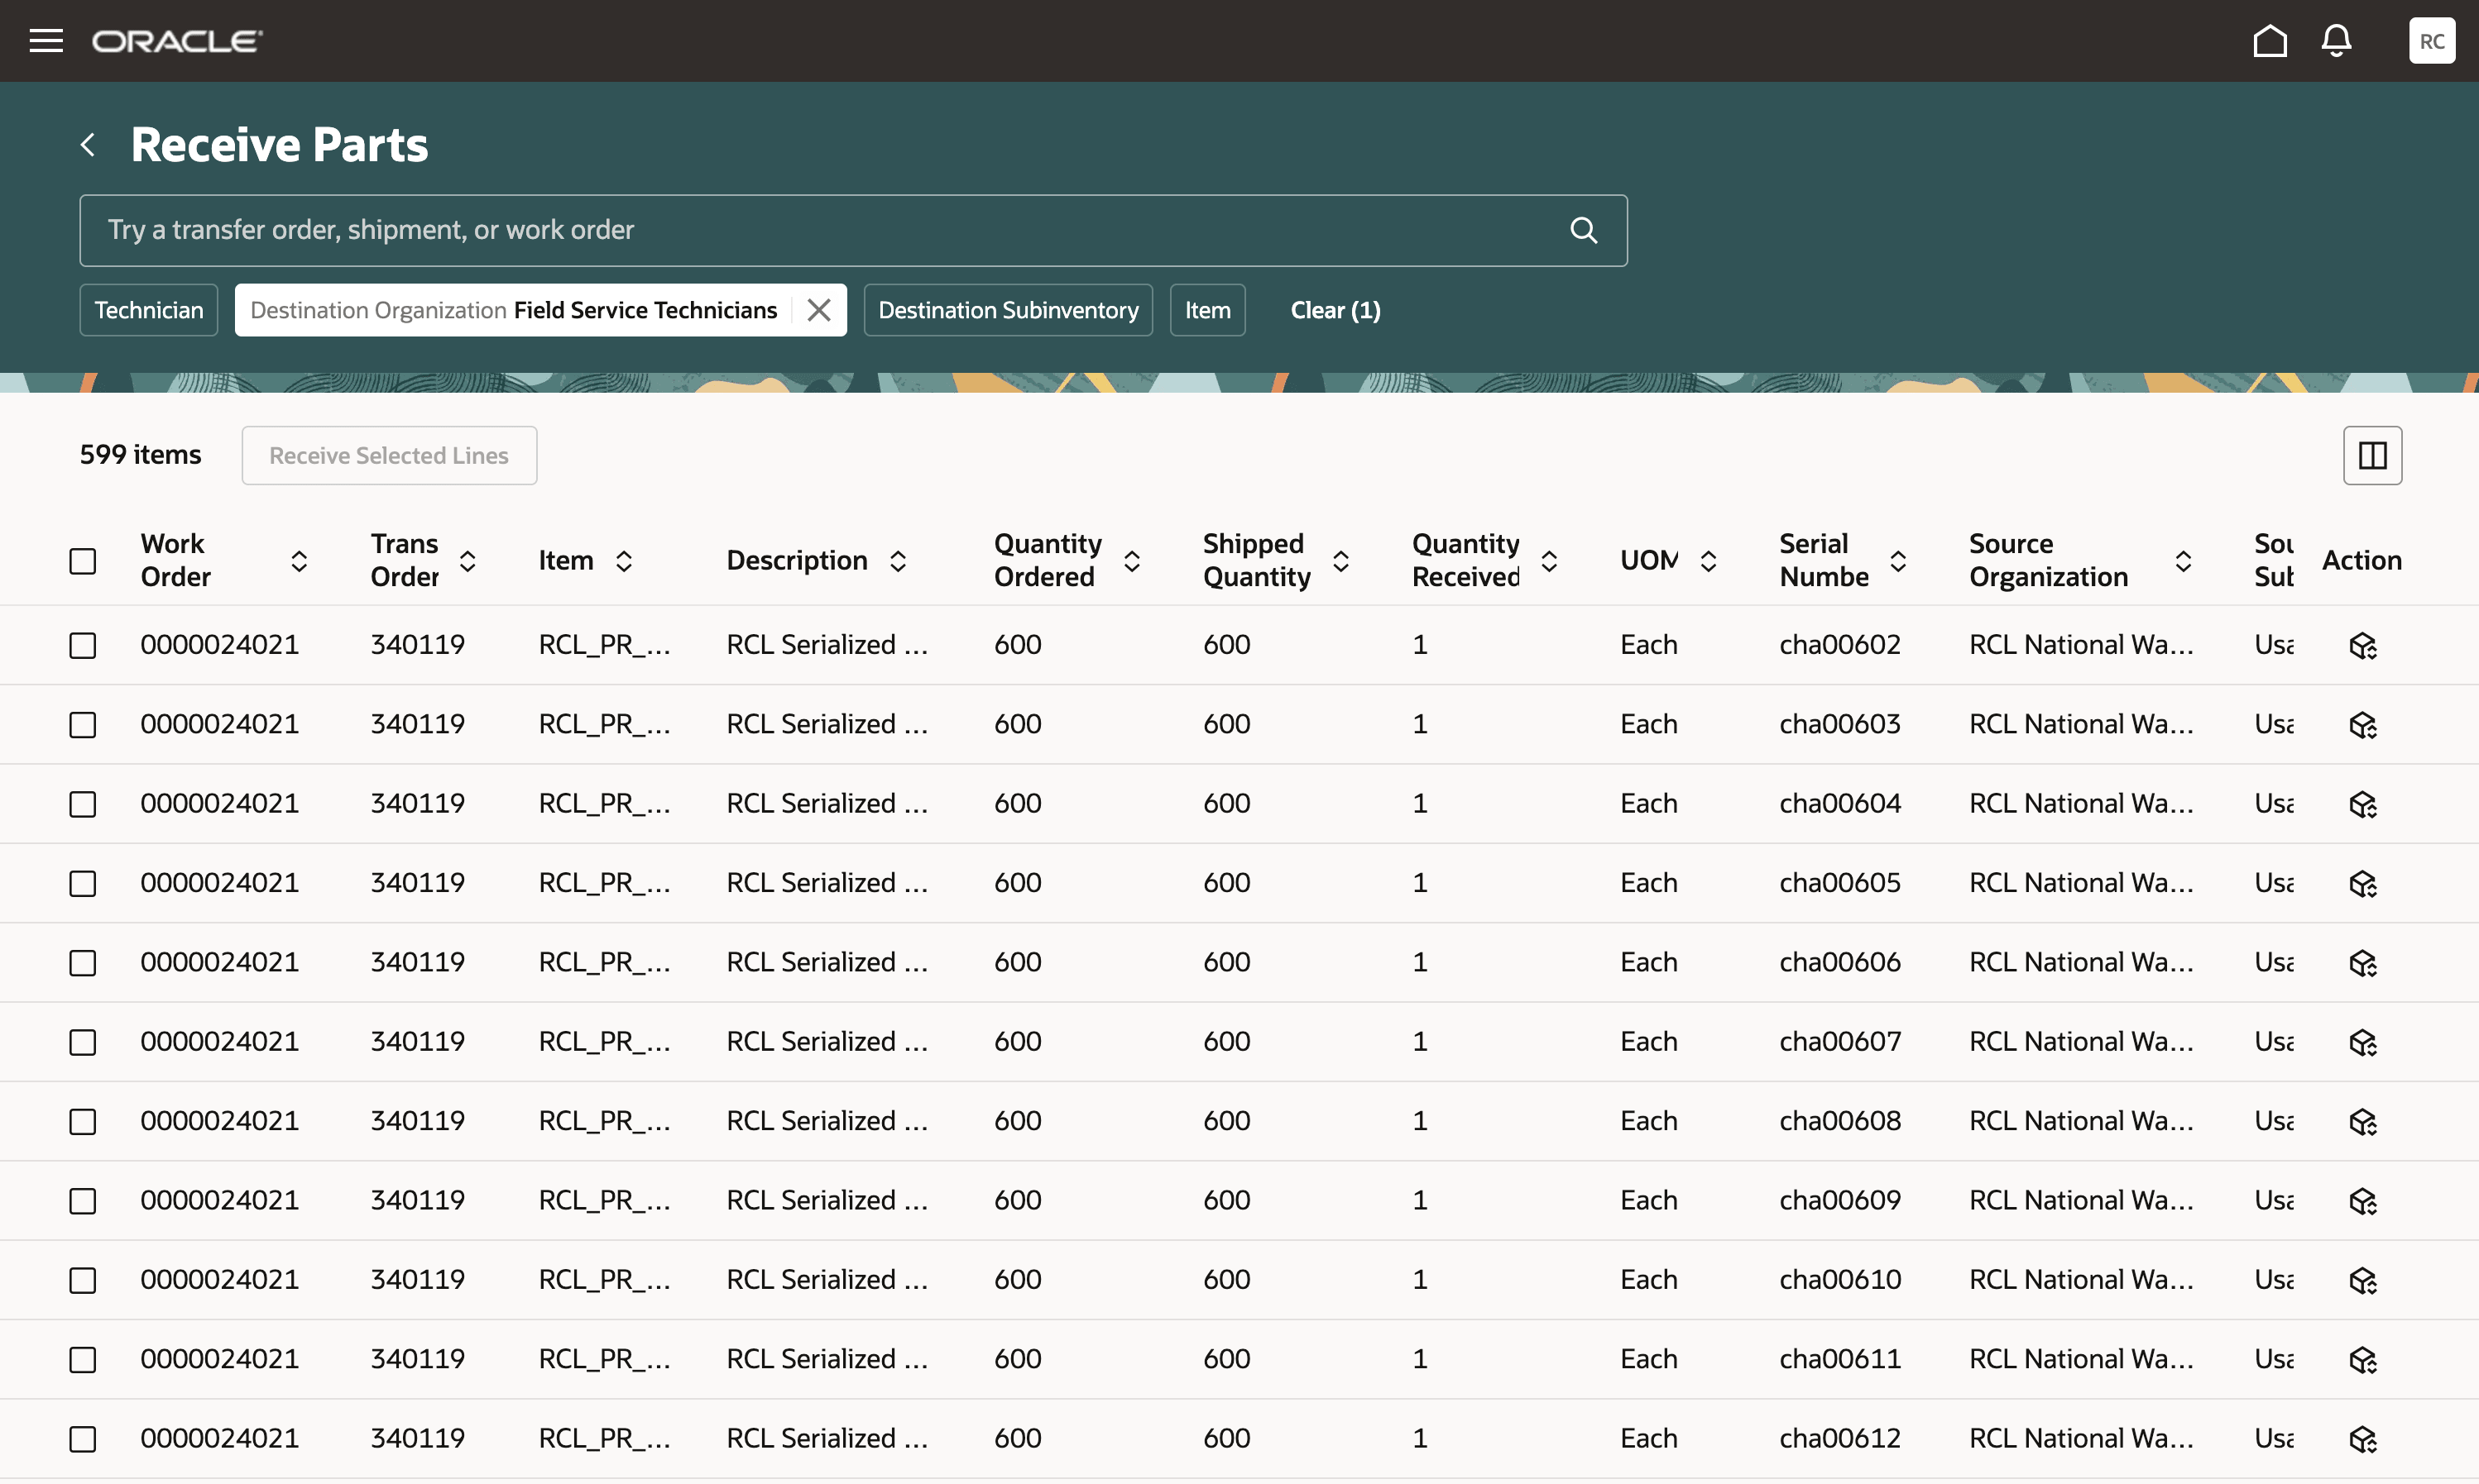
Task: Sort by the Source Organization column arrows
Action: click(x=2184, y=561)
